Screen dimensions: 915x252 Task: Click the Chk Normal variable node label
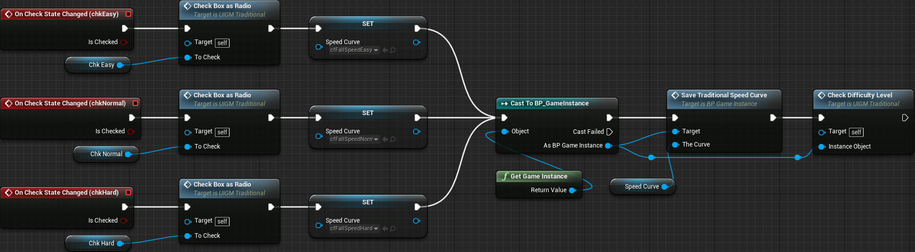pos(106,154)
